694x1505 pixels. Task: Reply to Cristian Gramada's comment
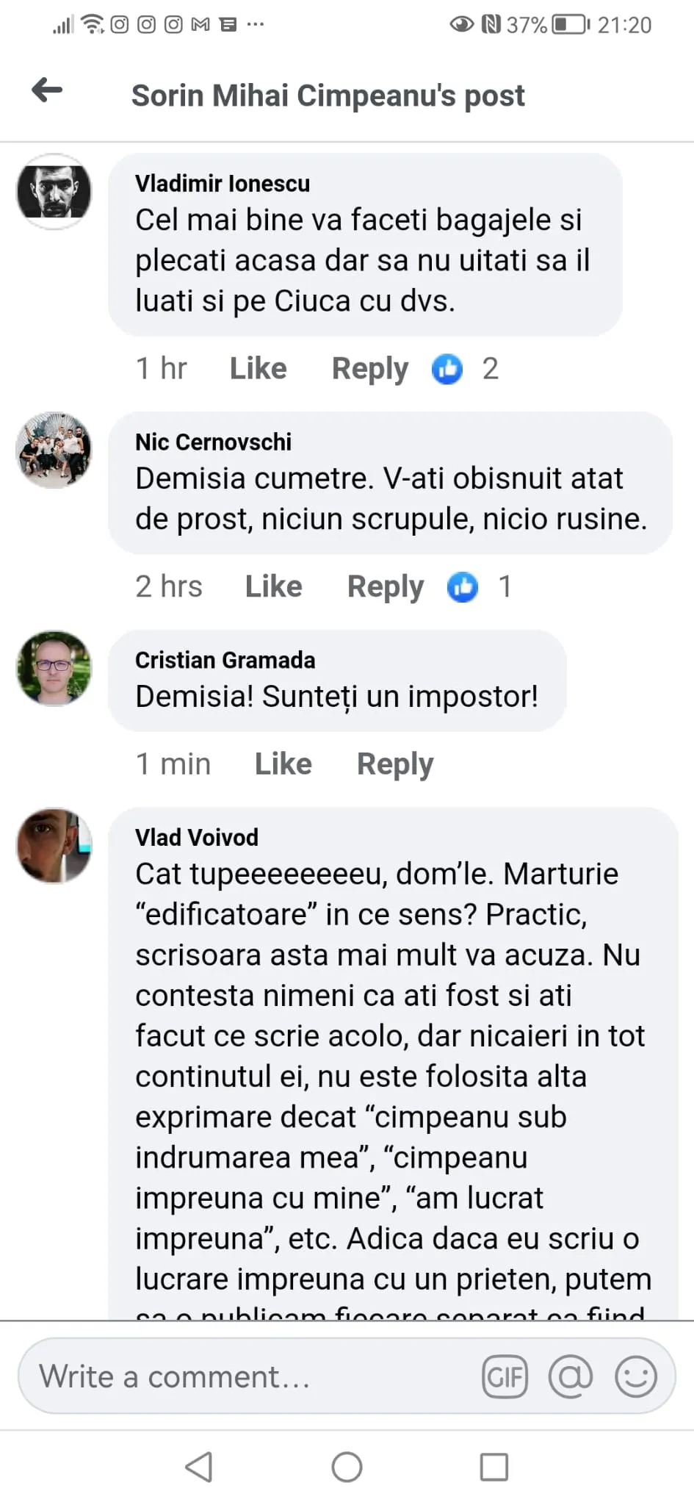coord(395,764)
